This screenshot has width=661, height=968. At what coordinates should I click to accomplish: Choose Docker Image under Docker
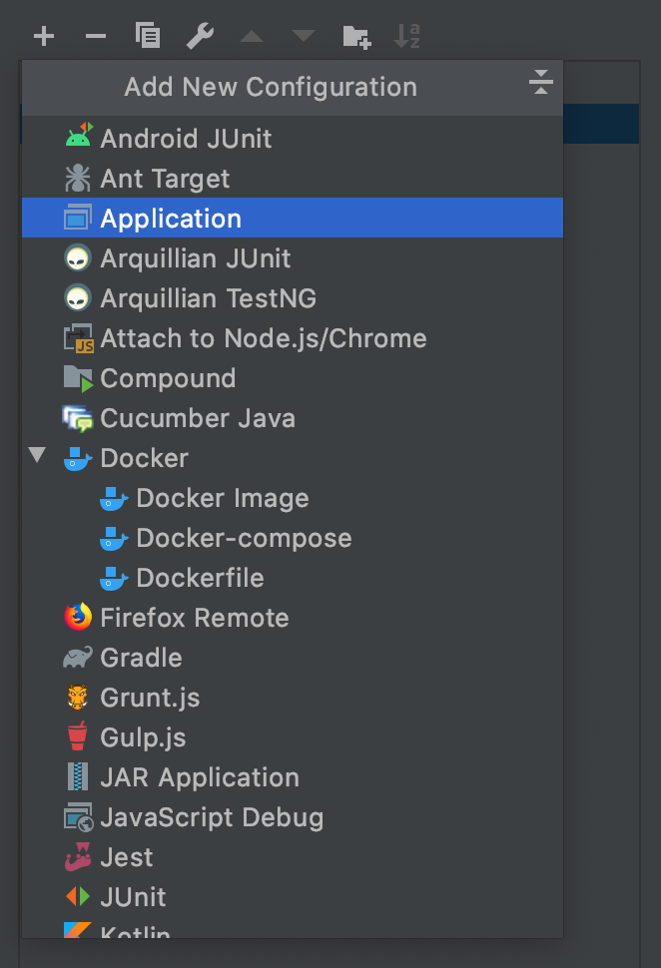[293, 498]
